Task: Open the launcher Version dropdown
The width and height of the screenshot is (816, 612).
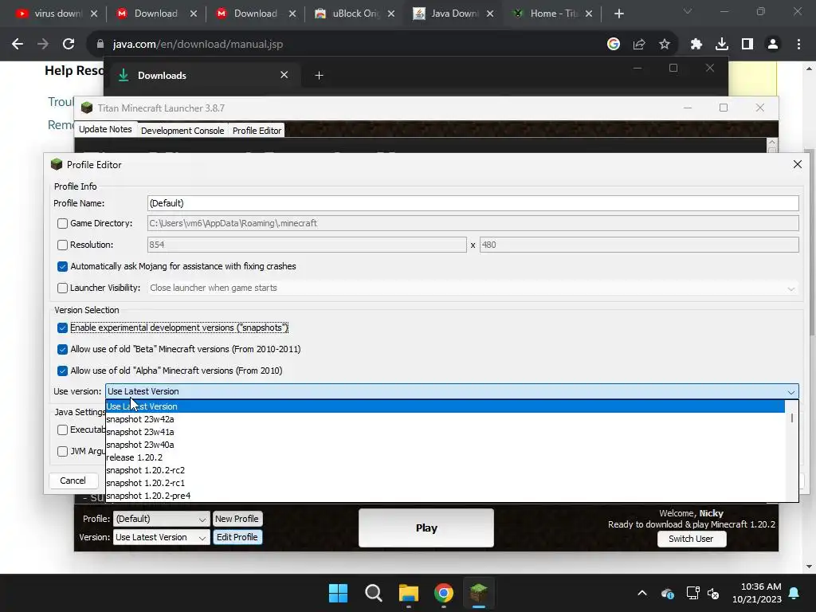Action: [161, 537]
